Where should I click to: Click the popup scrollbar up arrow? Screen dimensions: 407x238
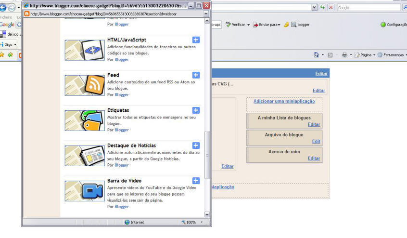[207, 21]
